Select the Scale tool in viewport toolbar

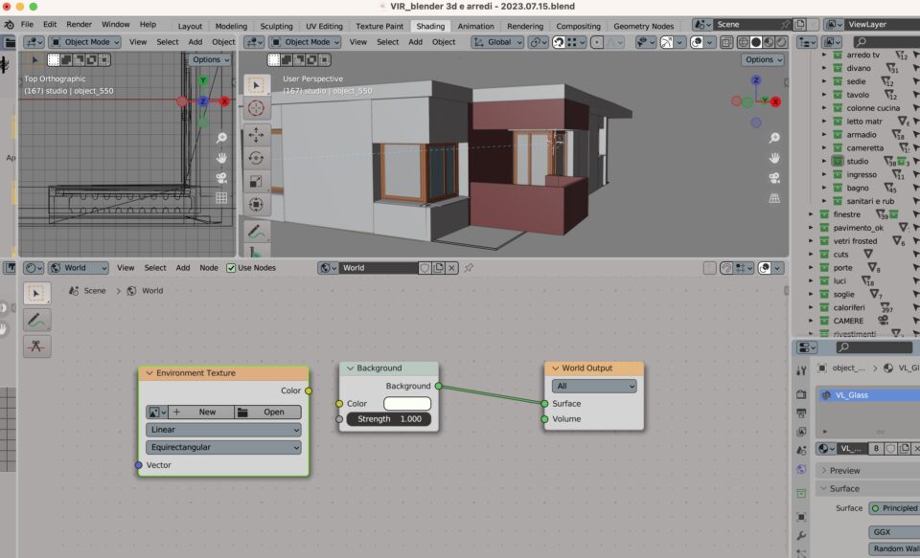[256, 181]
